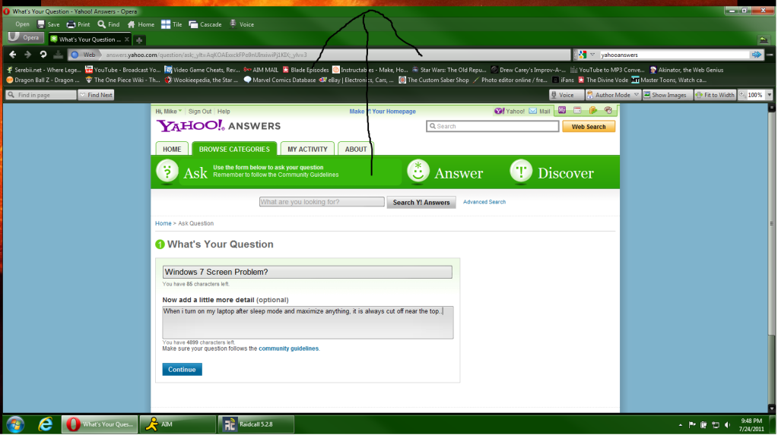Open community guidelines link
Image resolution: width=778 pixels, height=435 pixels.
tap(289, 348)
